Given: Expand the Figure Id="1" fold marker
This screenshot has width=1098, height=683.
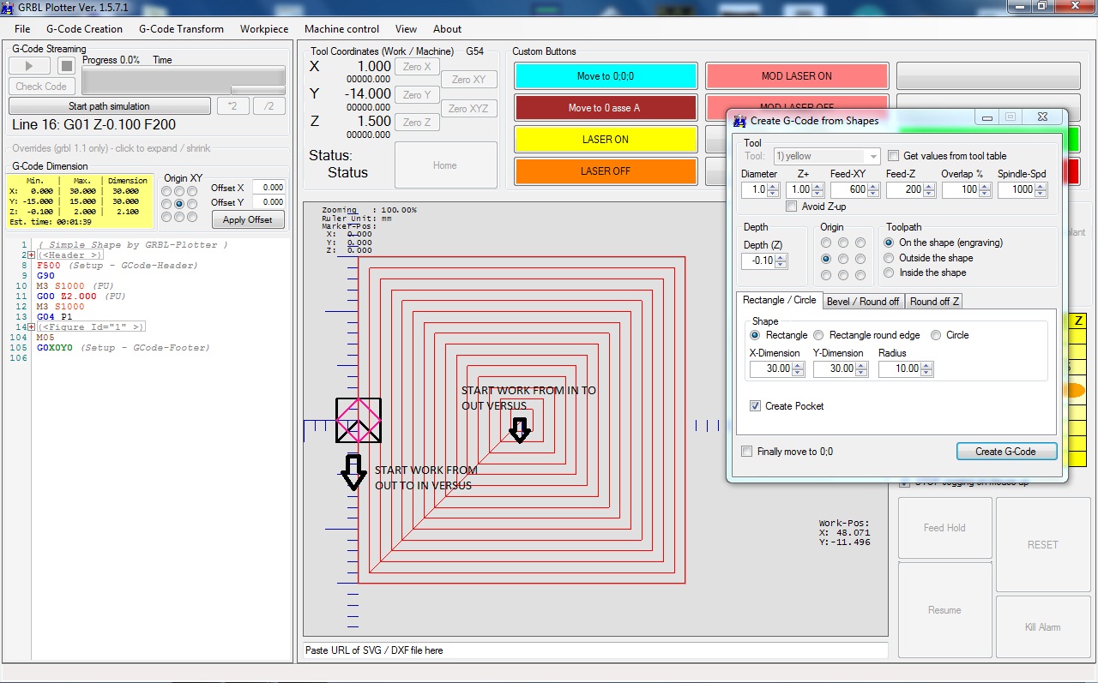Looking at the screenshot, I should click(x=31, y=327).
